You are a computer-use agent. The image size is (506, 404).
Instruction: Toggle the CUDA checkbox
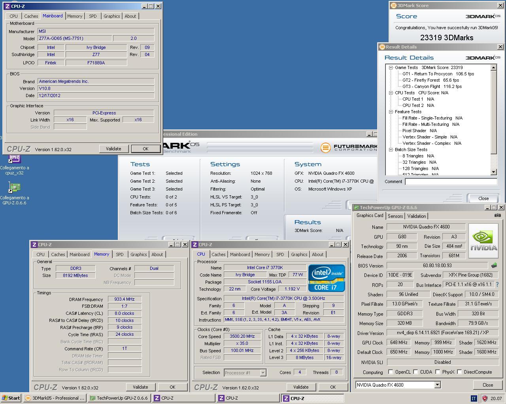pyautogui.click(x=415, y=372)
